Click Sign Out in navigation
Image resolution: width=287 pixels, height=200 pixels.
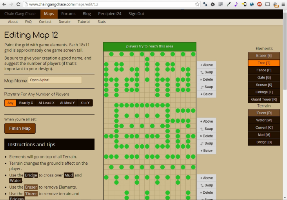[136, 14]
